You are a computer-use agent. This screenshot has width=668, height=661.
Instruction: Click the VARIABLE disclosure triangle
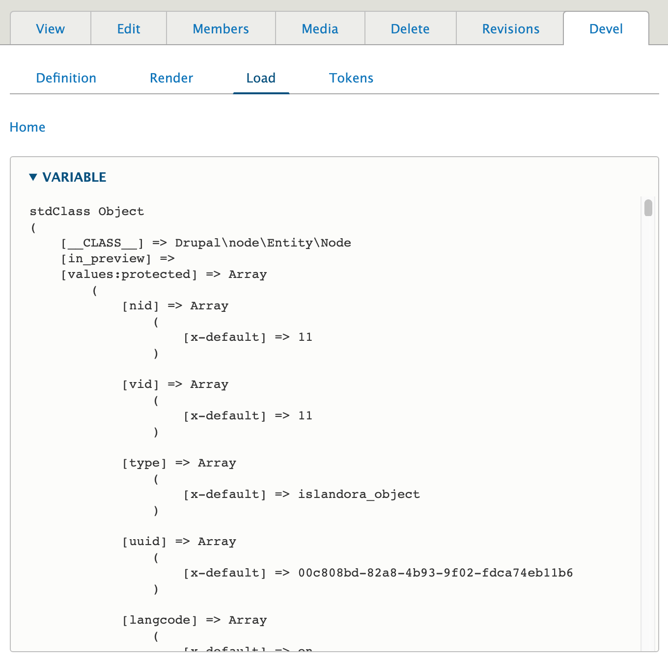(x=33, y=177)
